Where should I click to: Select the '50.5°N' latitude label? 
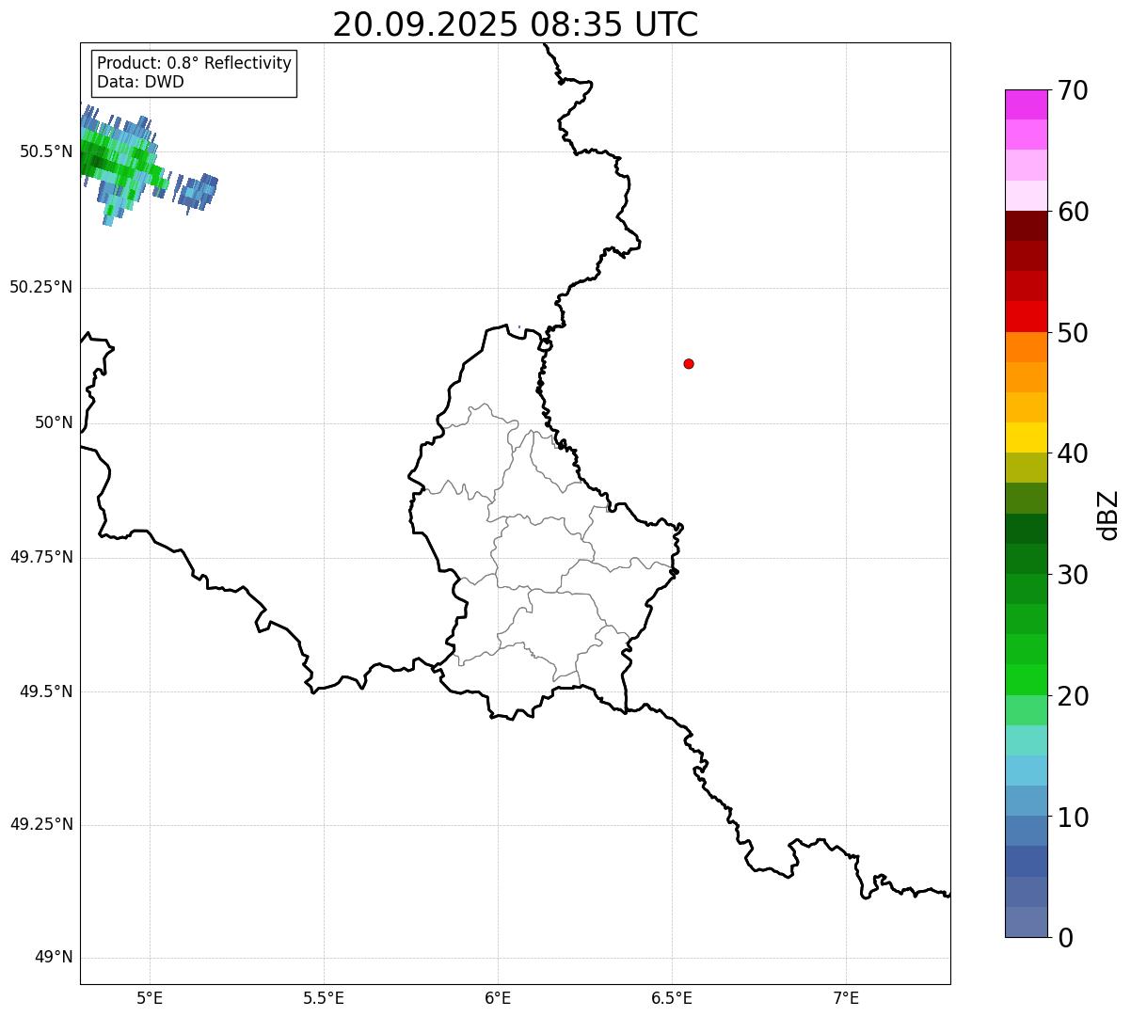46,151
